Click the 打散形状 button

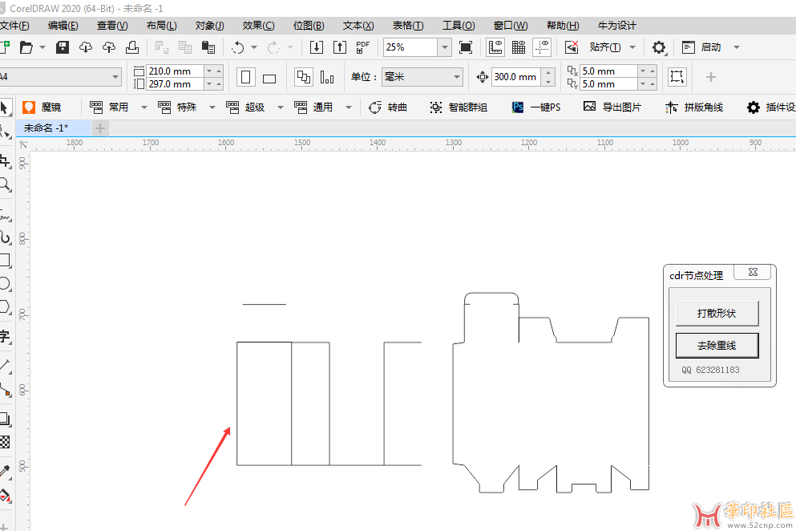717,313
